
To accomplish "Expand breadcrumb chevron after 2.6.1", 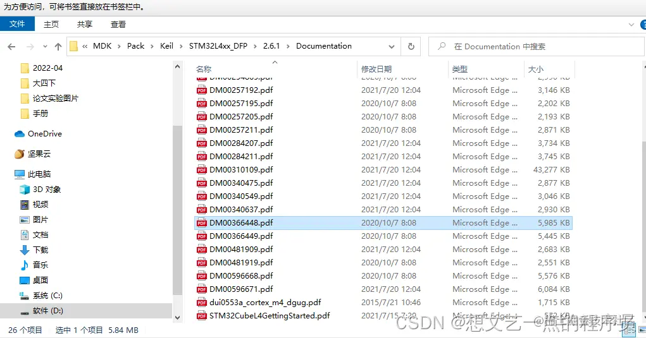I will [x=288, y=47].
